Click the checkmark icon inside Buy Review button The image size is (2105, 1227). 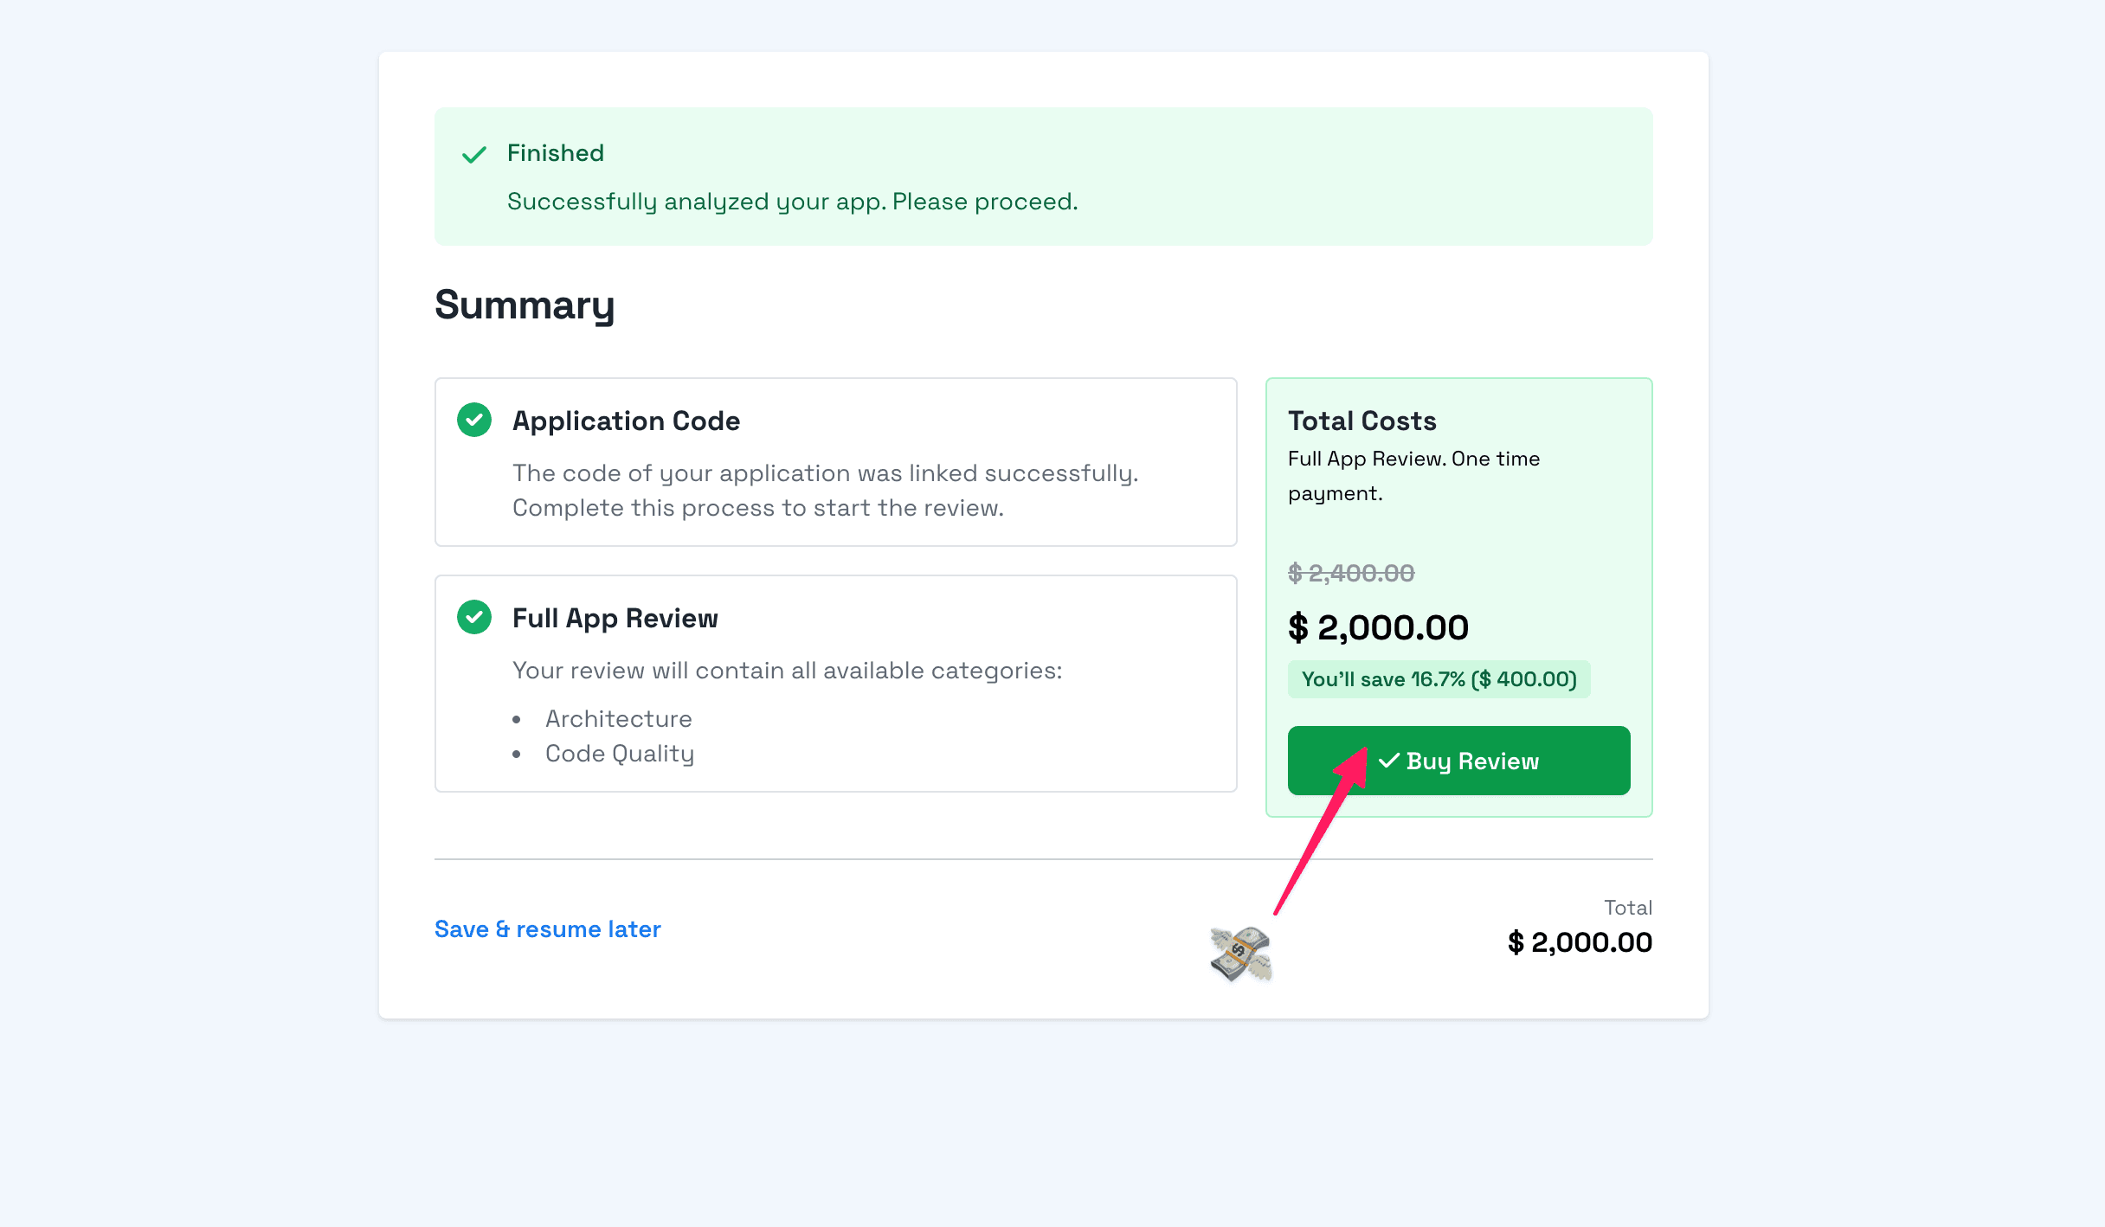point(1389,761)
